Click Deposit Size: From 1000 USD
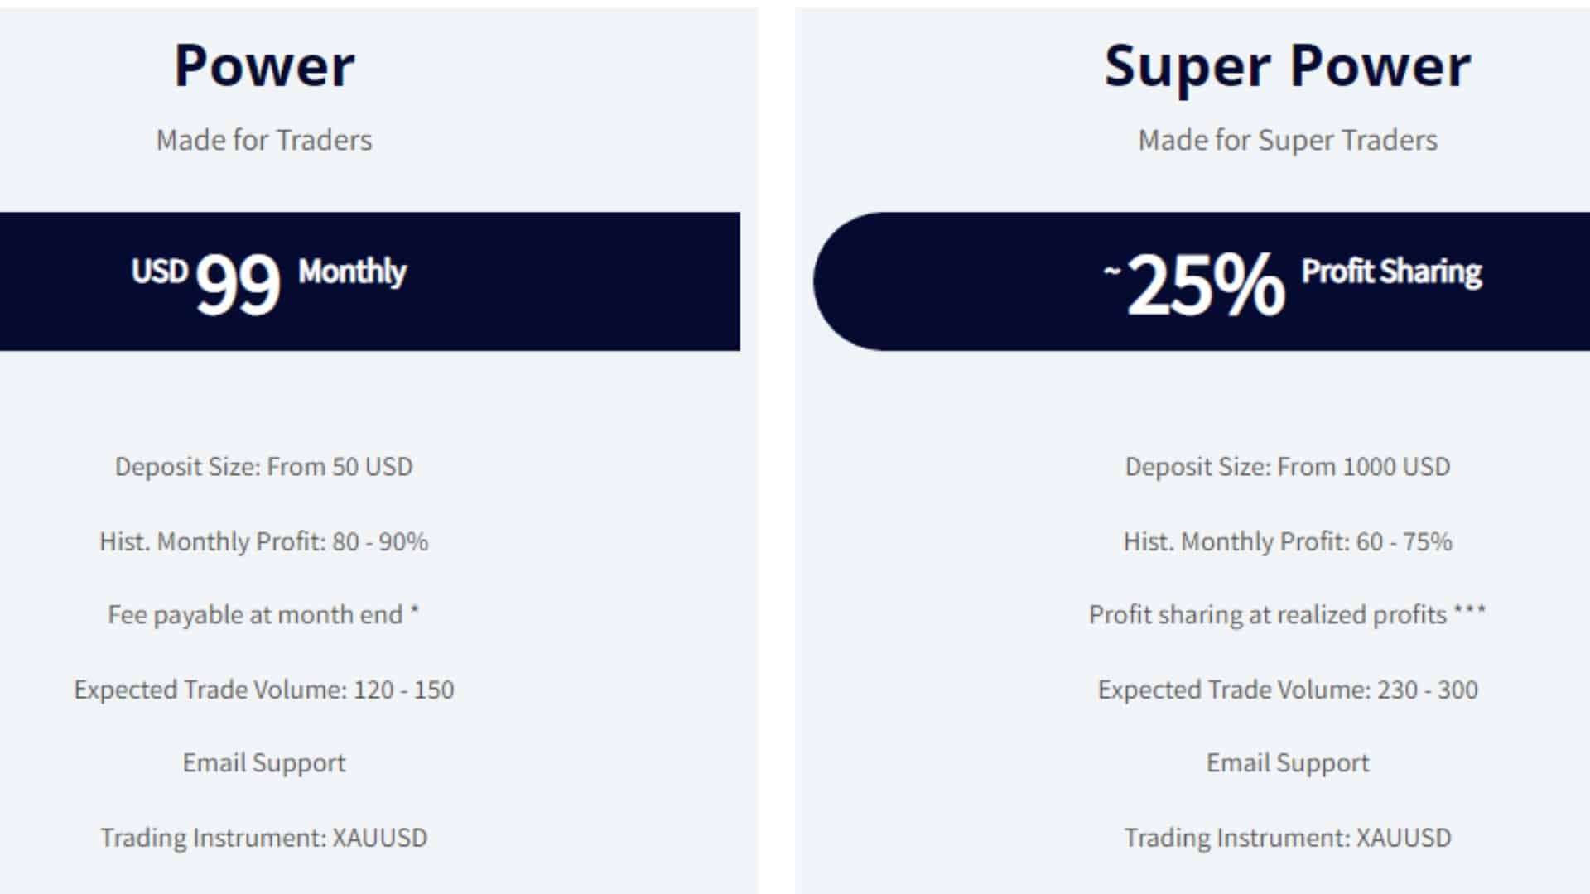 (x=1288, y=467)
